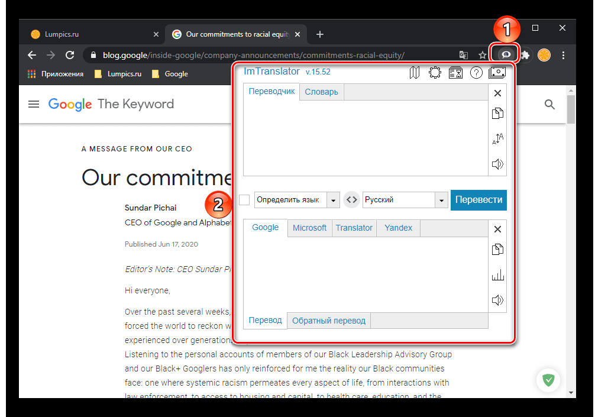This screenshot has height=417, width=595.
Task: Listen to the source text speaker icon
Action: [x=497, y=164]
